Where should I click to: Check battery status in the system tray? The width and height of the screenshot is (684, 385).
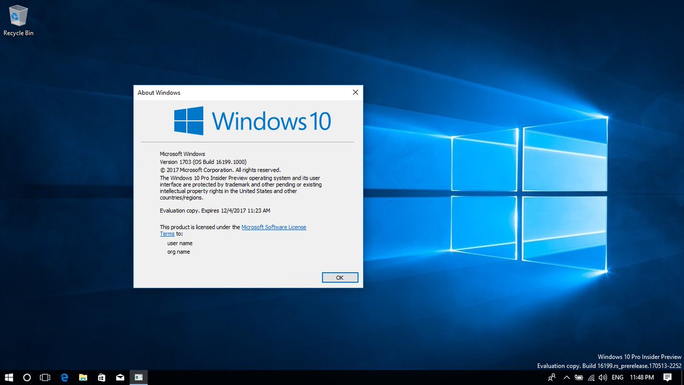(x=579, y=377)
